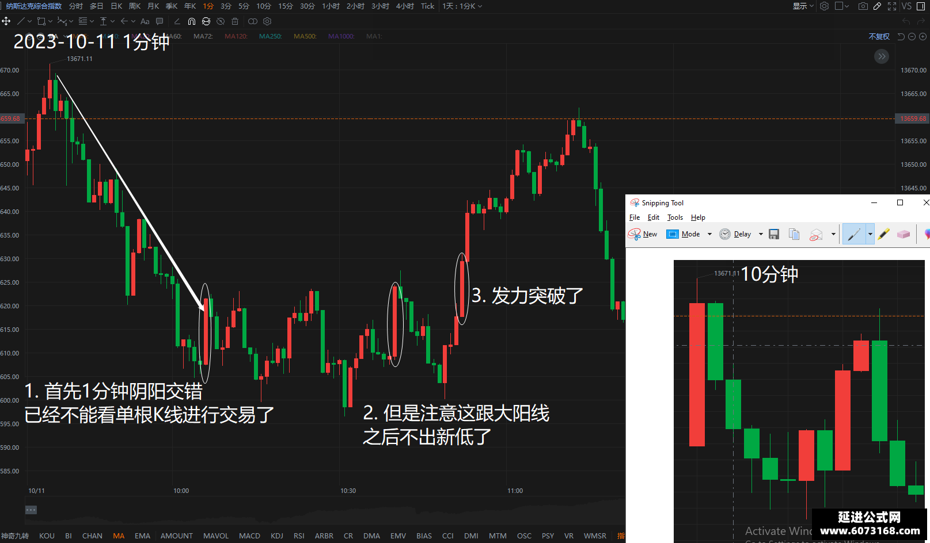930x543 pixels.
Task: Select the pink eraser tool
Action: coord(904,234)
